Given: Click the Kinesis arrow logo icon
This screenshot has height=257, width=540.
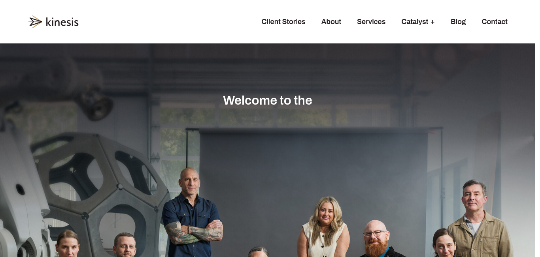Looking at the screenshot, I should 36,22.
